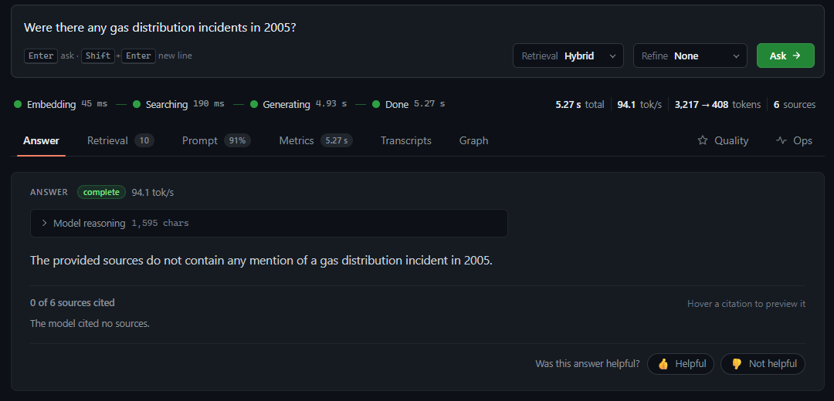Click the 5.27 s badge on the Metrics tab
This screenshot has width=834, height=401.
pos(336,141)
